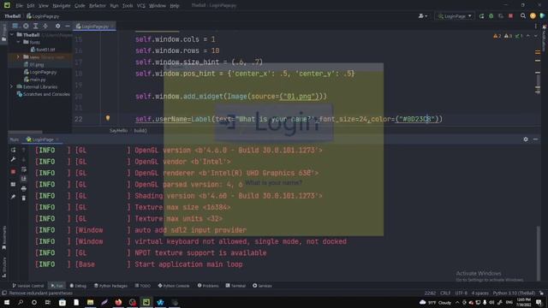The image size is (548, 308).
Task: Click UTF-8 encoding in status bar
Action: 461,293
